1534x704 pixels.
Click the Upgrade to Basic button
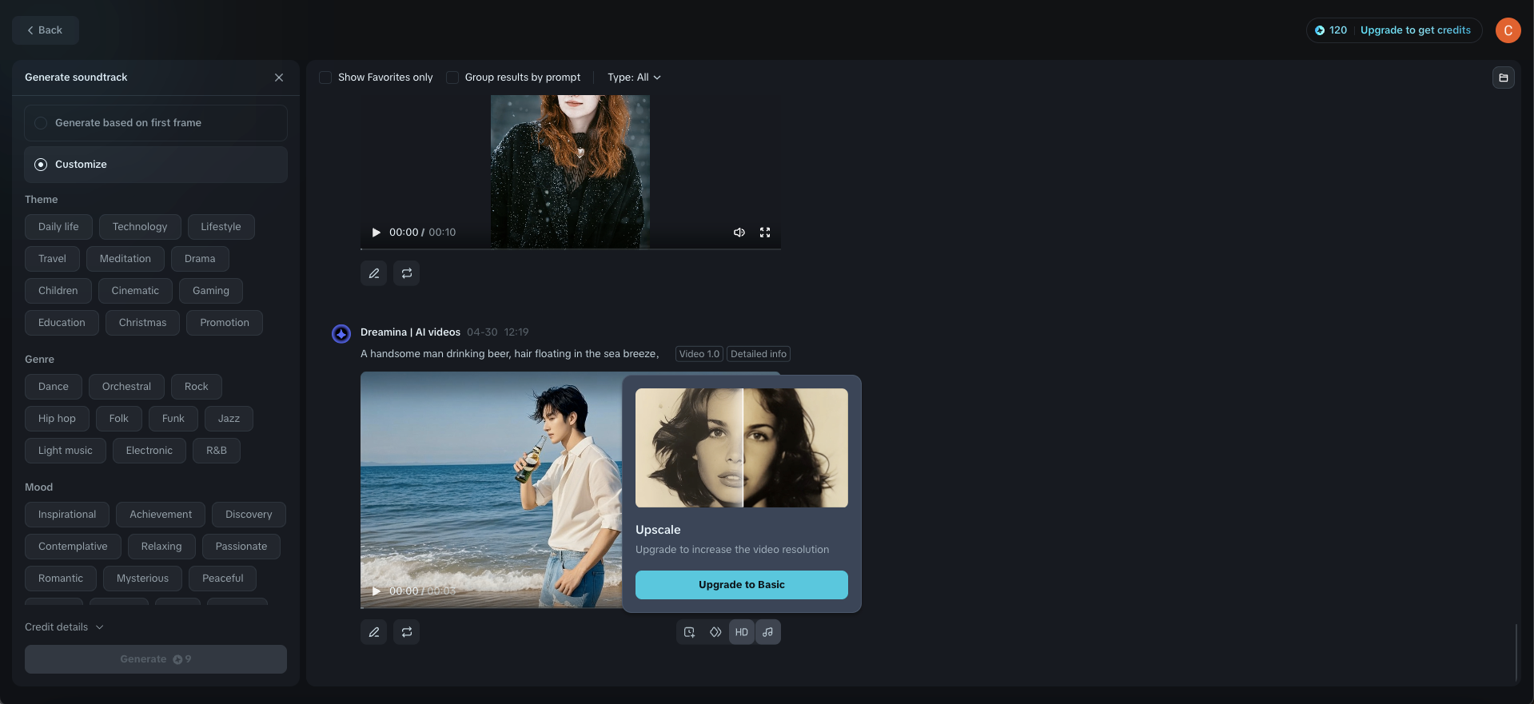click(742, 585)
